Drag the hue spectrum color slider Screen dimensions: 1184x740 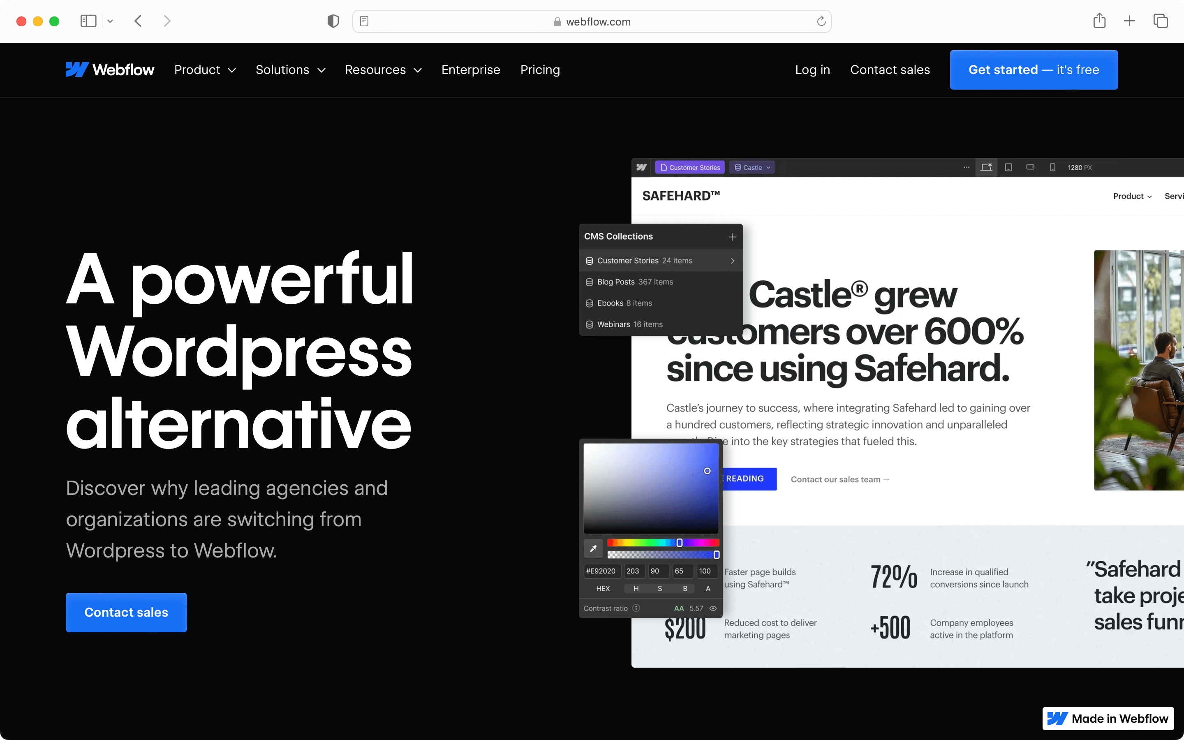tap(680, 543)
